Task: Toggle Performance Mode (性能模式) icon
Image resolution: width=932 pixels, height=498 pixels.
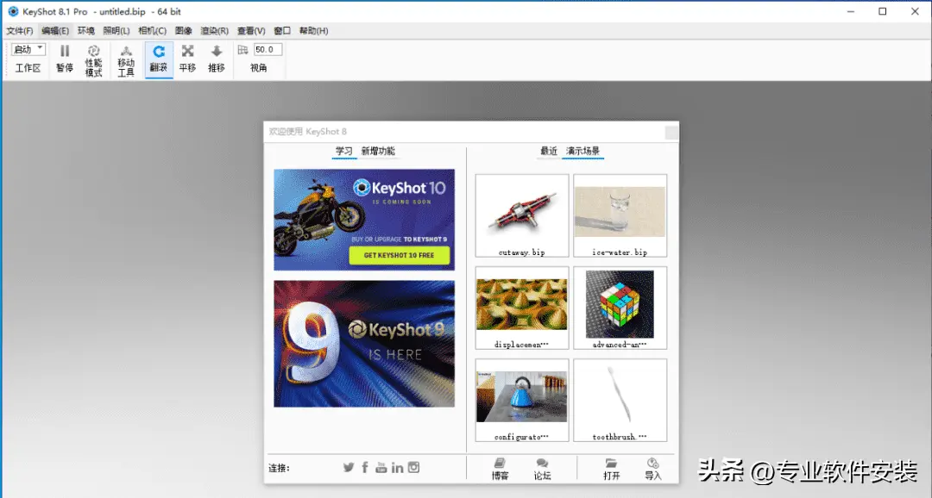Action: click(93, 51)
